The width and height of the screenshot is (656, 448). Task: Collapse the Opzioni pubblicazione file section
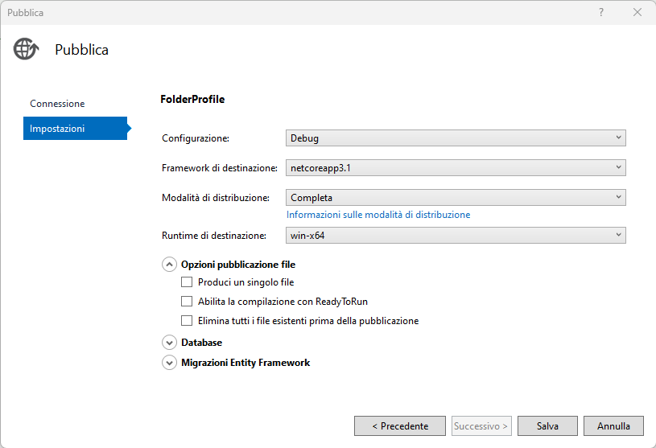coord(169,264)
